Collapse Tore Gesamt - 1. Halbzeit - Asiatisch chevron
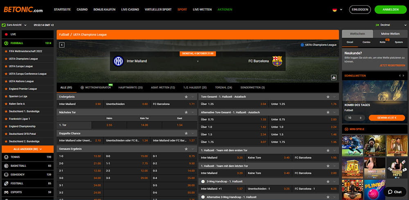This screenshot has width=409, height=200. [335, 97]
